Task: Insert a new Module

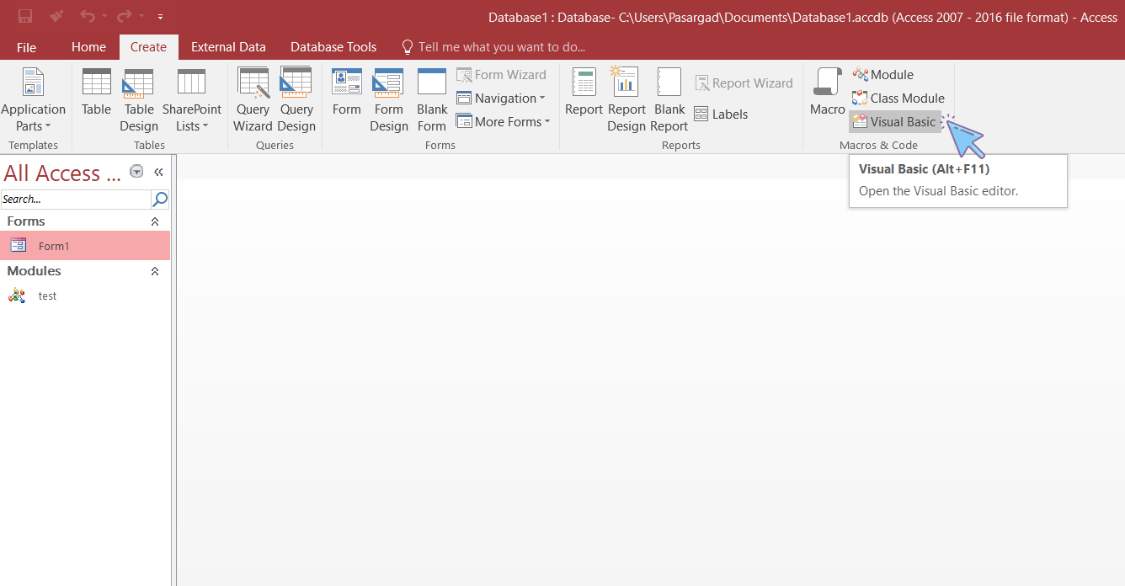Action: click(x=882, y=74)
